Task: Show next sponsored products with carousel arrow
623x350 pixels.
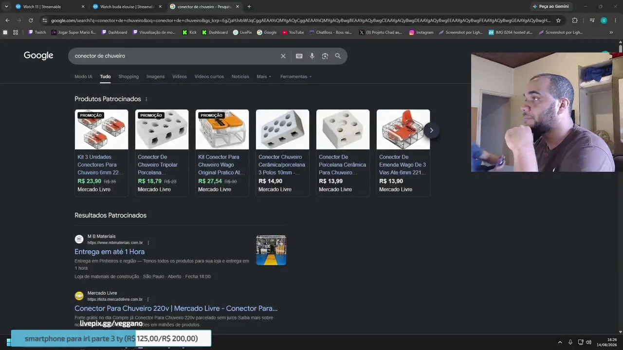Action: click(431, 130)
